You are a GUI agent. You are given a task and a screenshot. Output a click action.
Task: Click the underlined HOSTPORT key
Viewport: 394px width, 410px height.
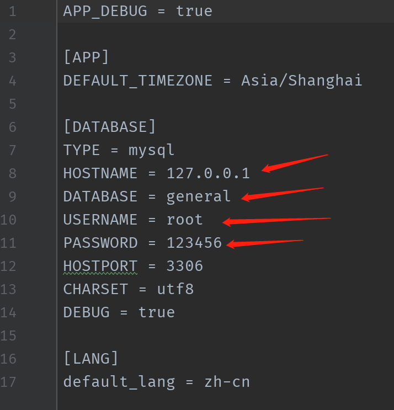coord(100,266)
